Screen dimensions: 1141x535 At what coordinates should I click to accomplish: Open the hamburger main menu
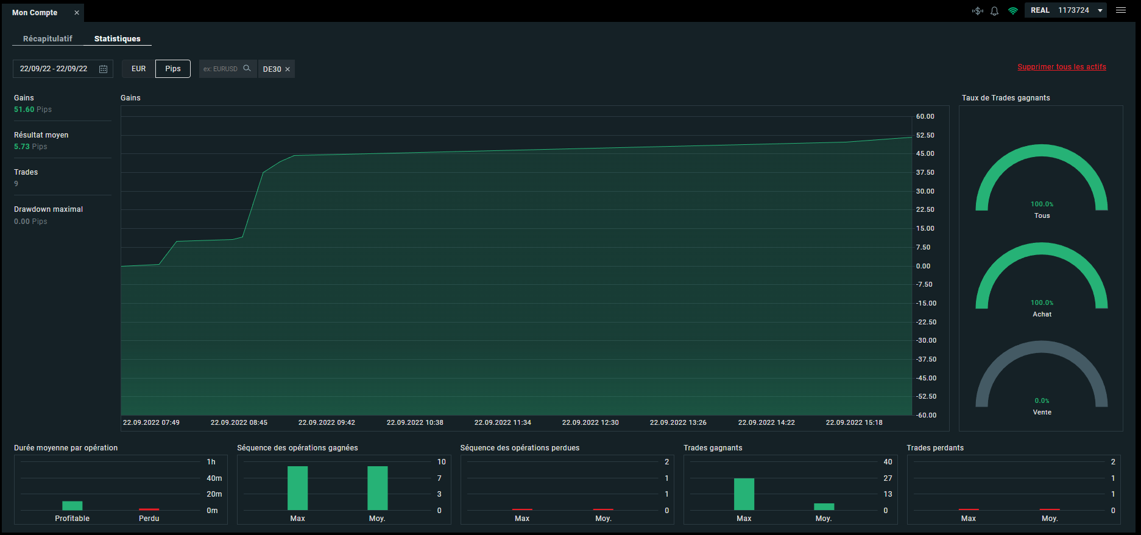(1121, 10)
